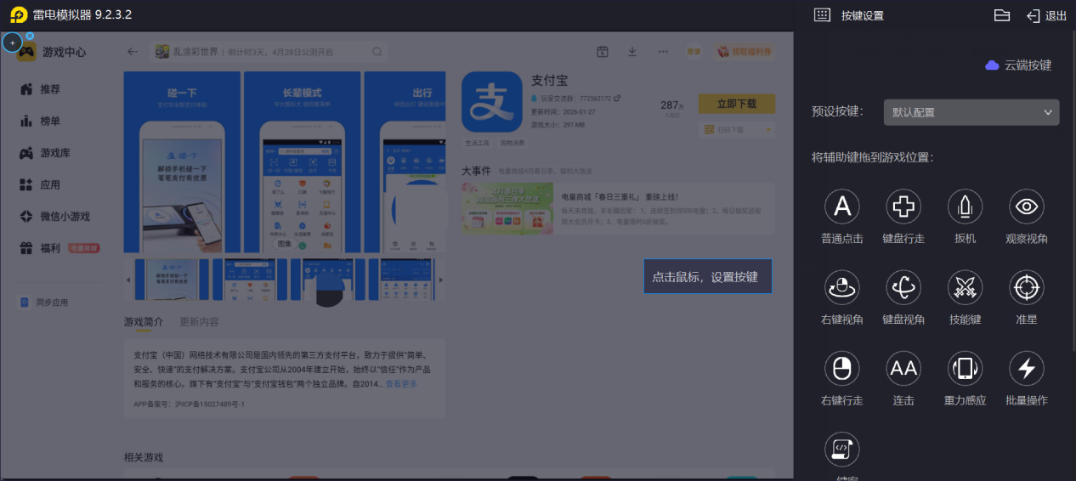The image size is (1076, 481).
Task: Select the 普通点击 (normal tap) key icon
Action: click(x=842, y=206)
